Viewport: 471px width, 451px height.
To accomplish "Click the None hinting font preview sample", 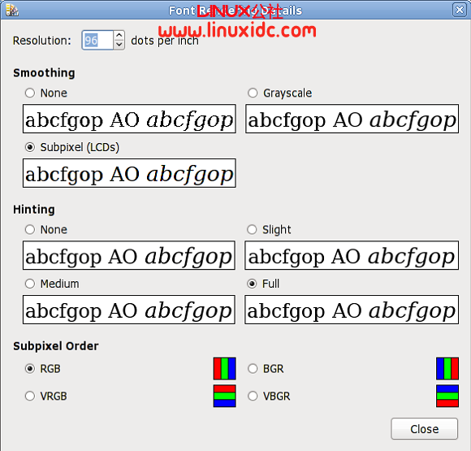I will [129, 255].
